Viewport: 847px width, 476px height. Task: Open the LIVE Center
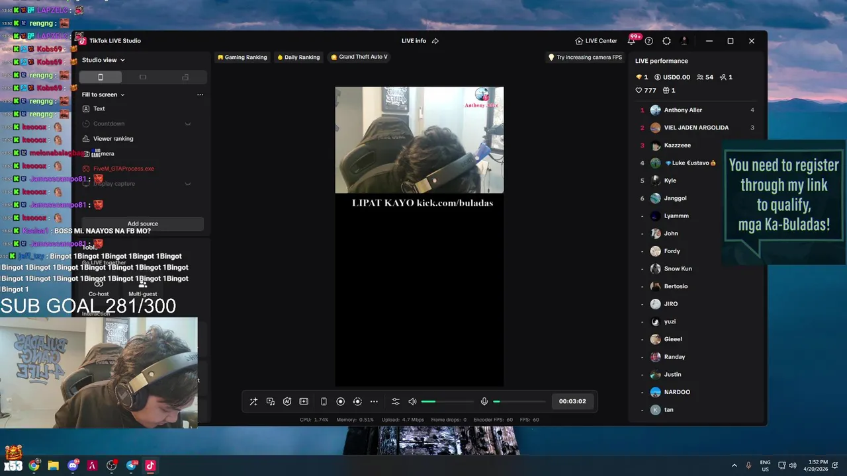pyautogui.click(x=596, y=41)
